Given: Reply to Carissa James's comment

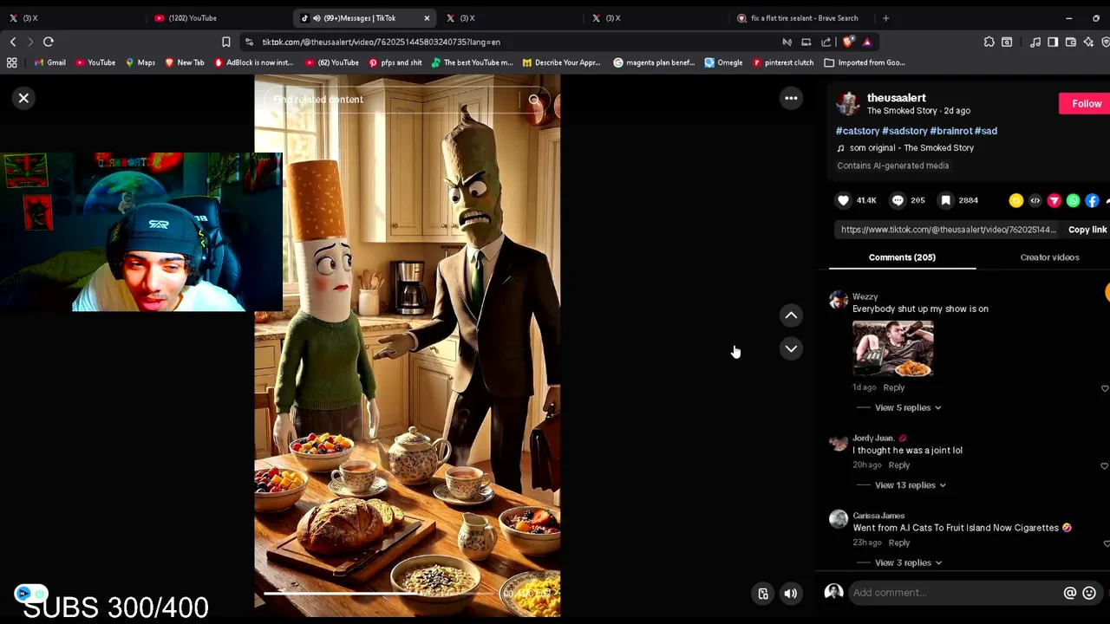Looking at the screenshot, I should [898, 543].
